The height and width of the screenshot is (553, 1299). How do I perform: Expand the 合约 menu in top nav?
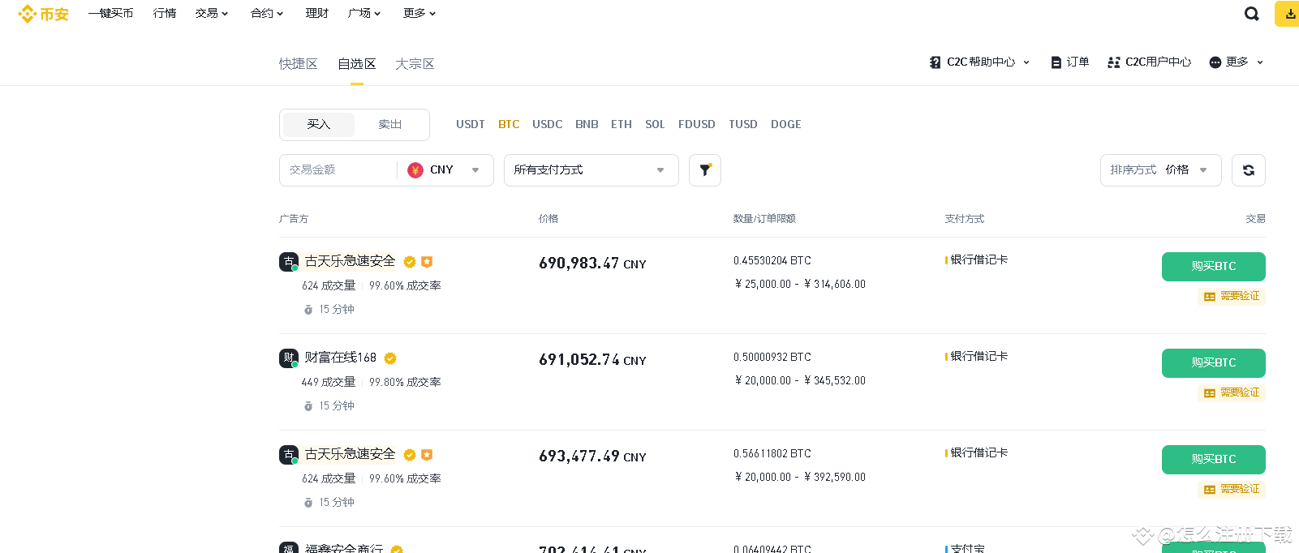(267, 14)
